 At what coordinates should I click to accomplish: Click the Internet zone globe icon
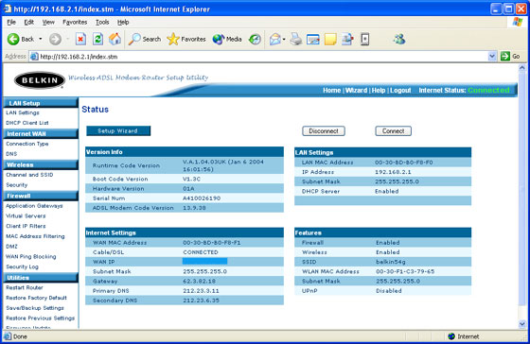tap(451, 336)
